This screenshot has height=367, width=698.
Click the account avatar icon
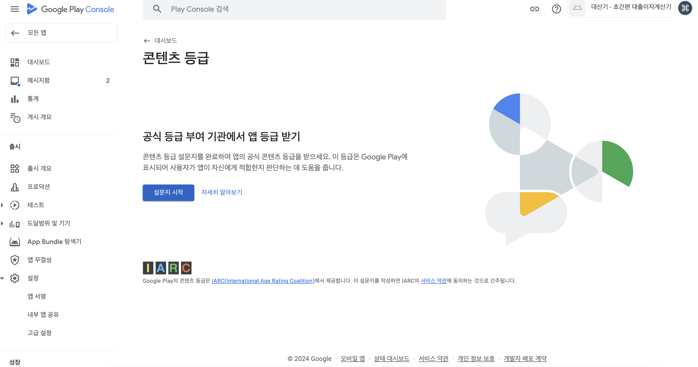point(685,8)
